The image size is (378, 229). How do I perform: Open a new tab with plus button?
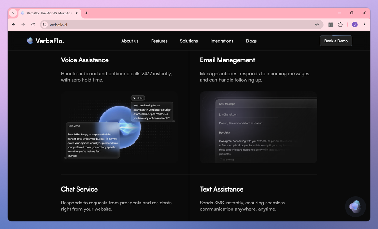(x=87, y=13)
